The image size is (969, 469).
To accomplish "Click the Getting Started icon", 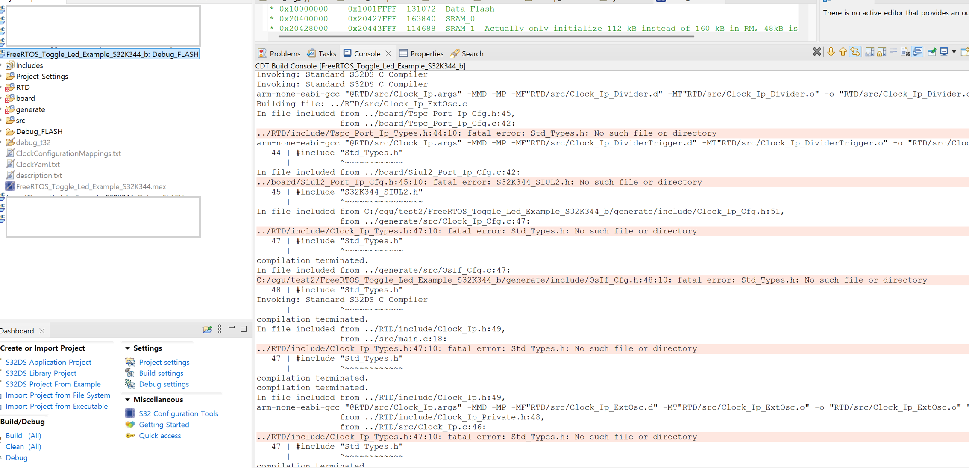I will (x=130, y=425).
